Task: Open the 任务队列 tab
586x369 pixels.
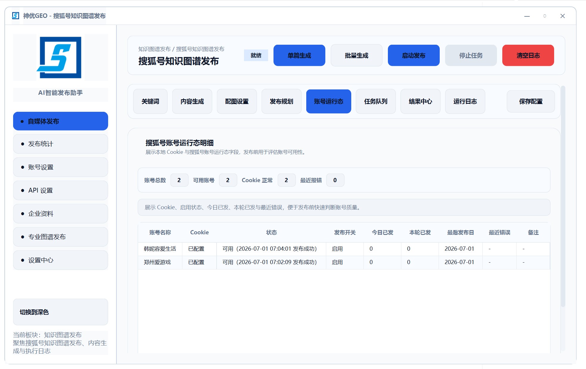Action: coord(376,101)
